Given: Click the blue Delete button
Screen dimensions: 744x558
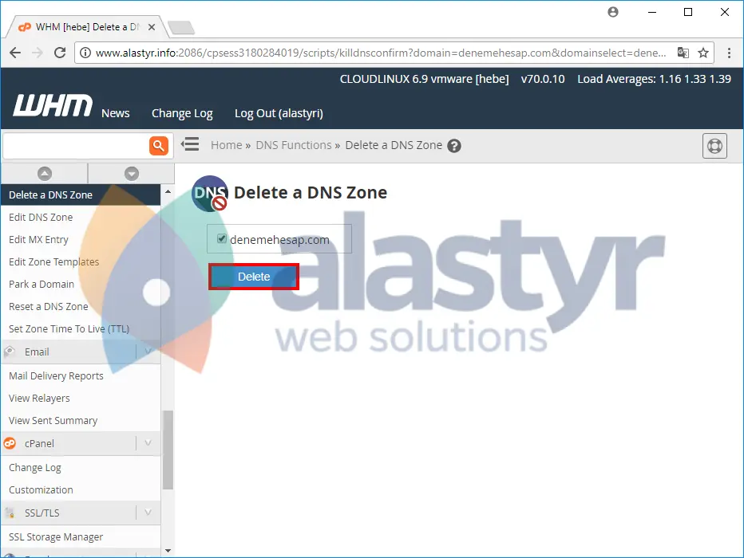Looking at the screenshot, I should 253,277.
